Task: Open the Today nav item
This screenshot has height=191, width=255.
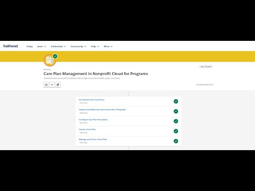Action: [30, 47]
